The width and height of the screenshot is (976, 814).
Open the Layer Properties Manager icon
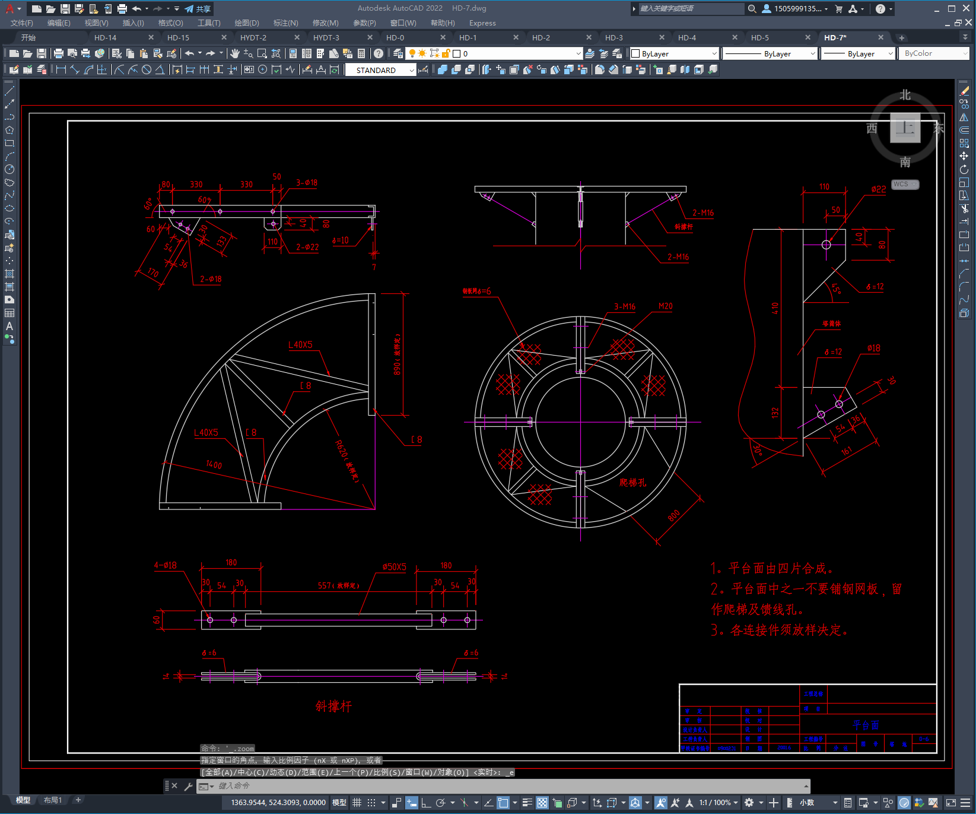point(398,53)
